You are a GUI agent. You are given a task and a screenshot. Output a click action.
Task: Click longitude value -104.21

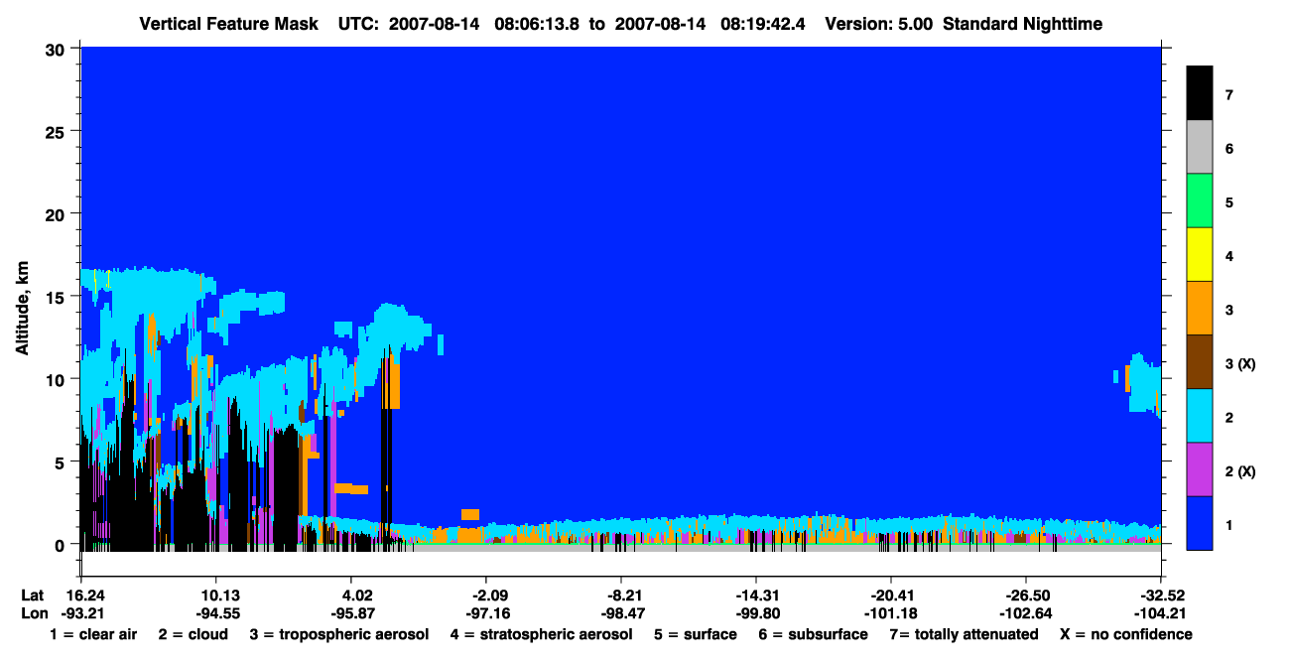(1161, 613)
